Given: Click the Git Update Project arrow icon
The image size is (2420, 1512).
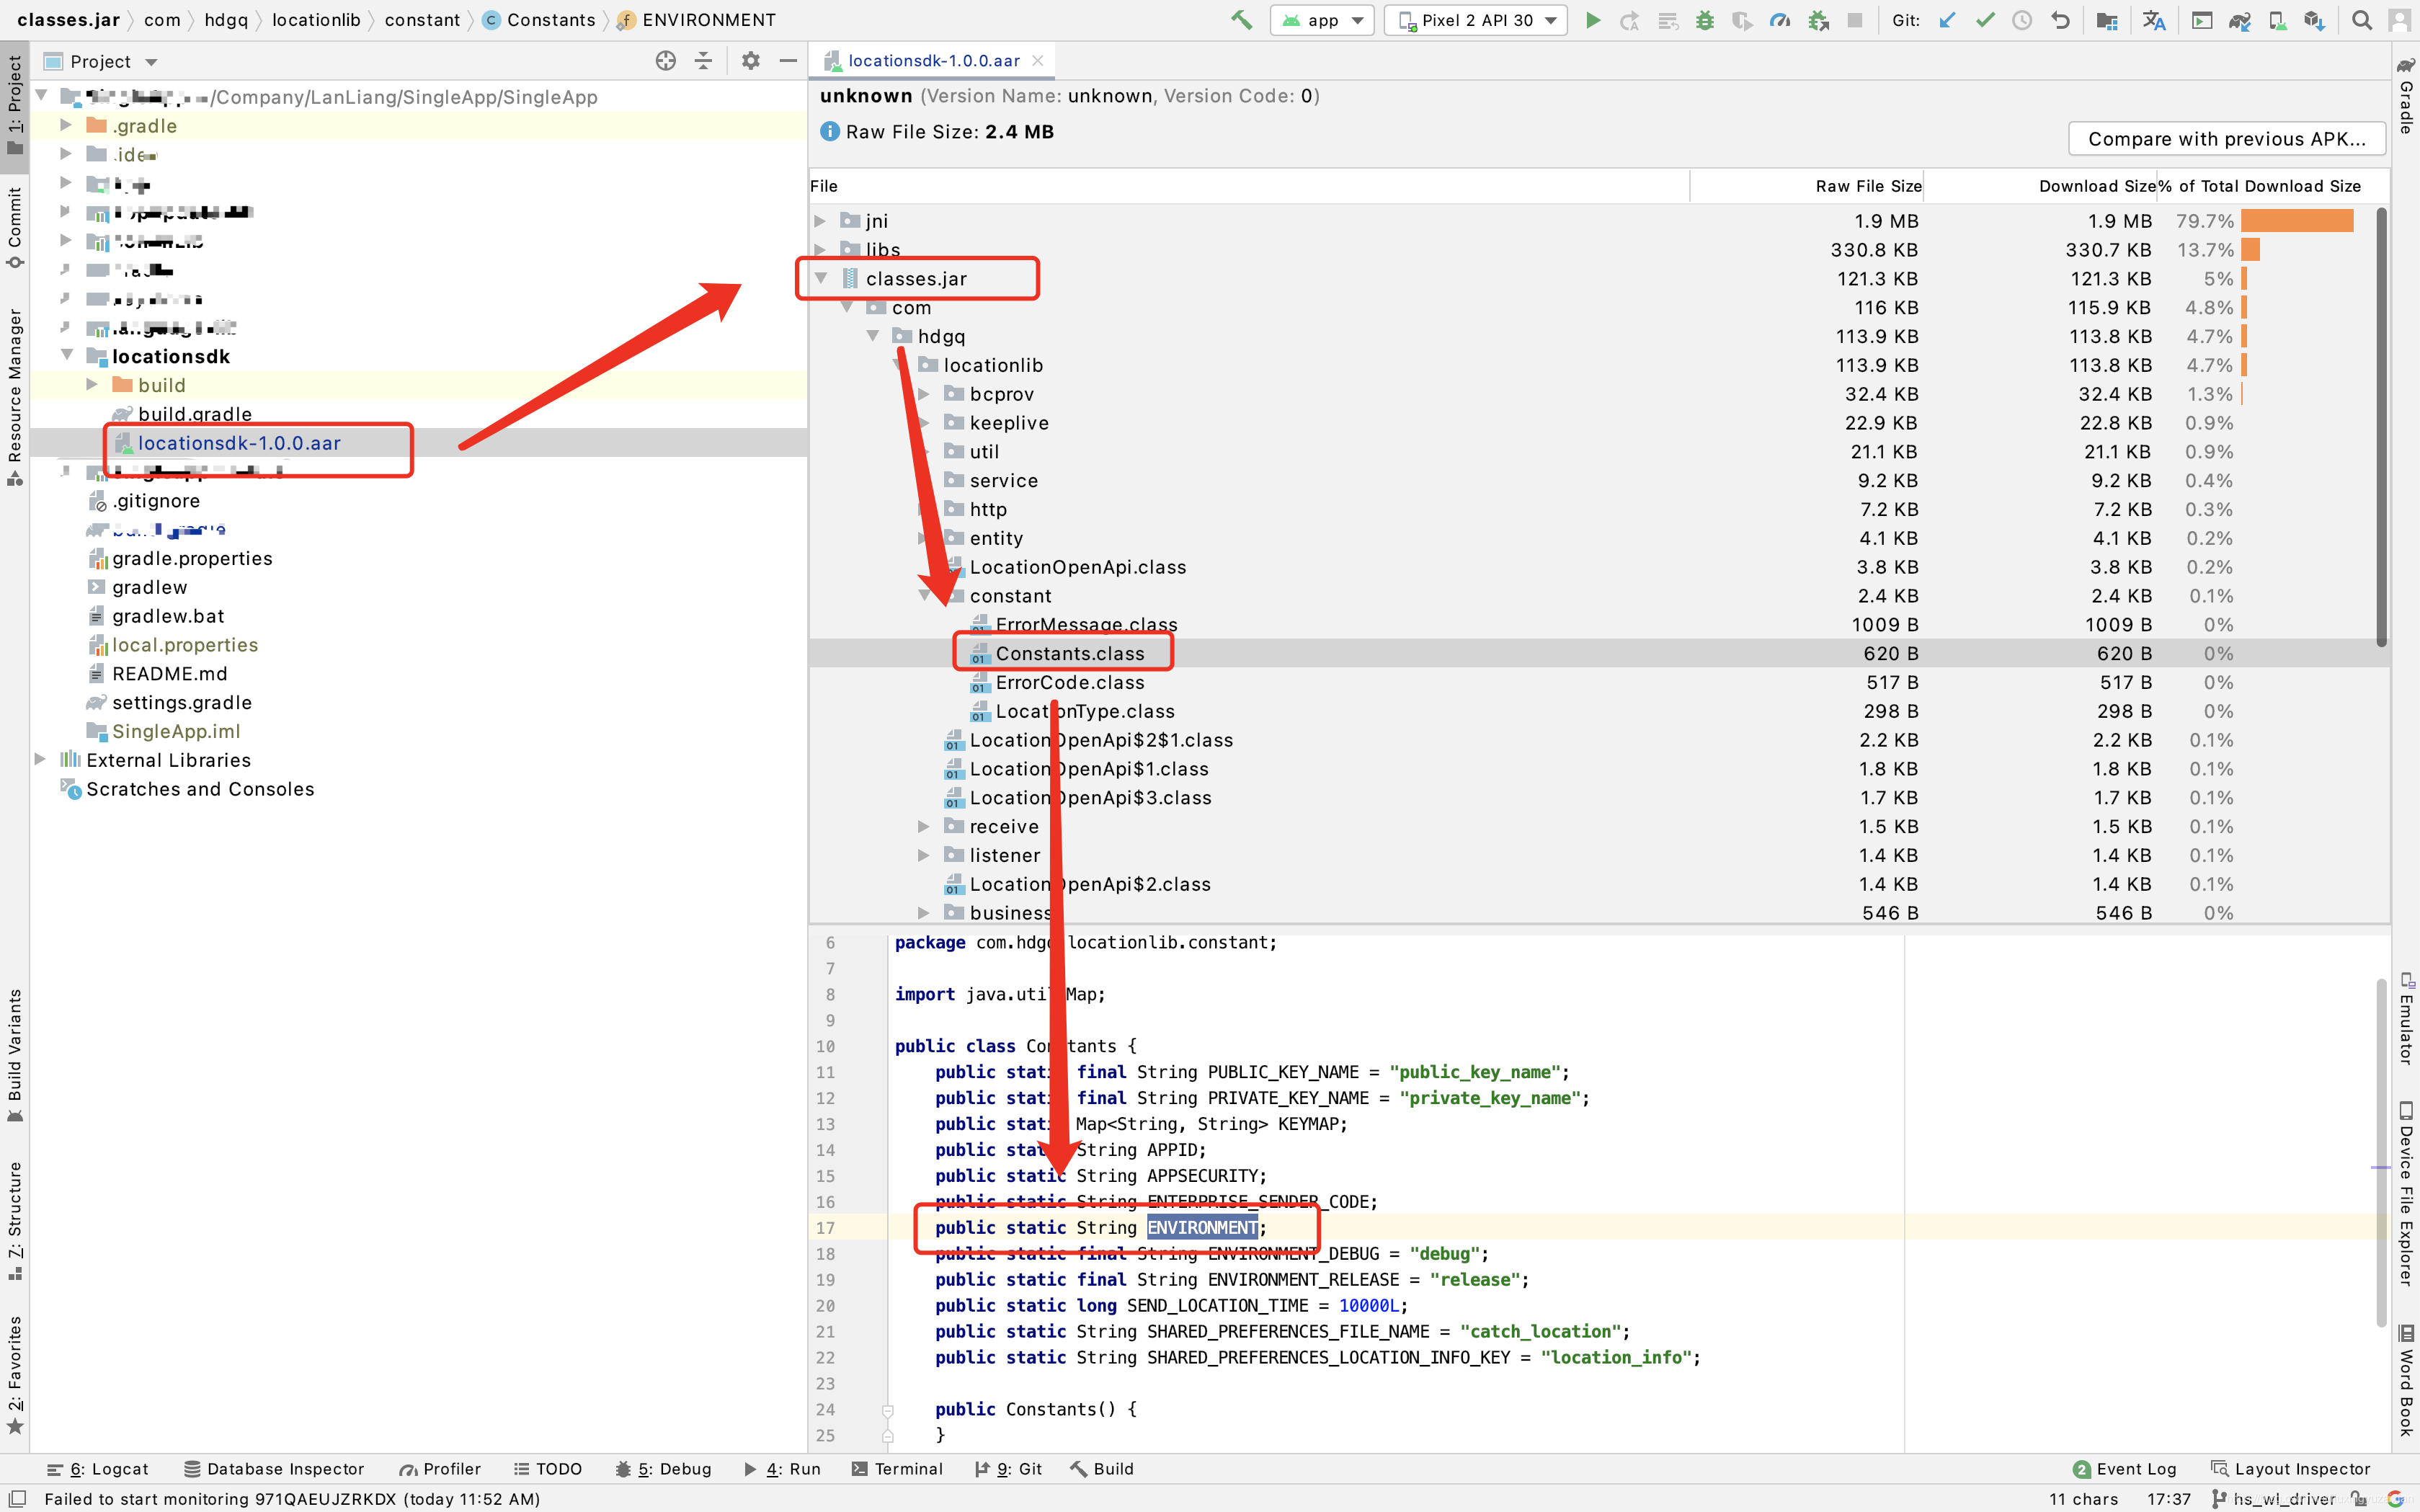Looking at the screenshot, I should coord(1947,20).
